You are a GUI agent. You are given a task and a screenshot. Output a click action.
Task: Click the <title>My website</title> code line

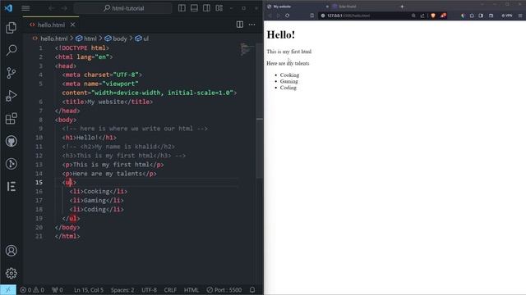click(x=108, y=102)
